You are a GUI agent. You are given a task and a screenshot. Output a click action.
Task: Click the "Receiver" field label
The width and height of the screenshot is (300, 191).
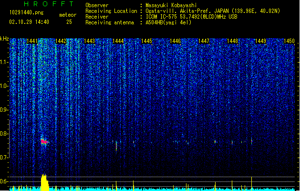click(x=97, y=17)
